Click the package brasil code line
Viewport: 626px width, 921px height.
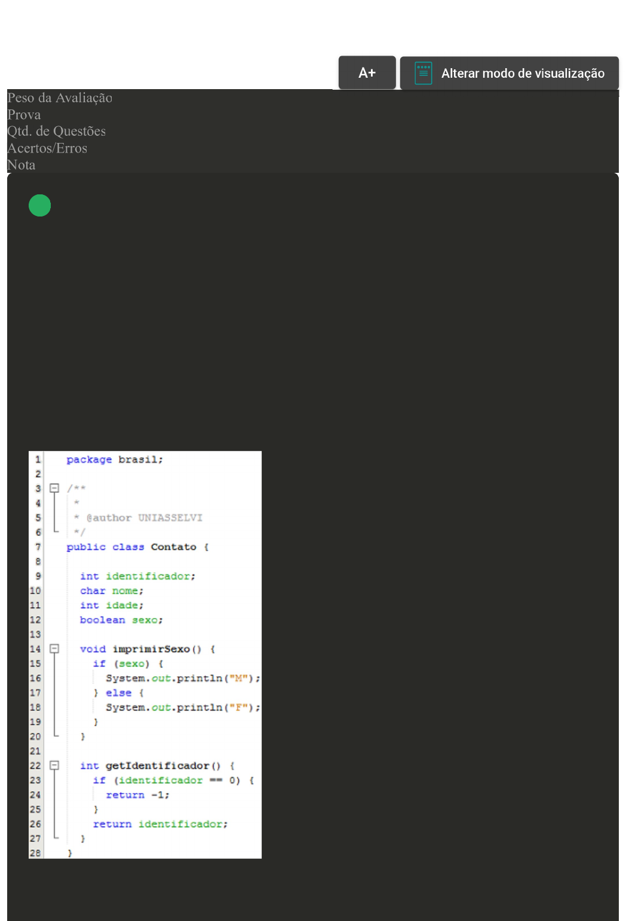click(x=114, y=459)
